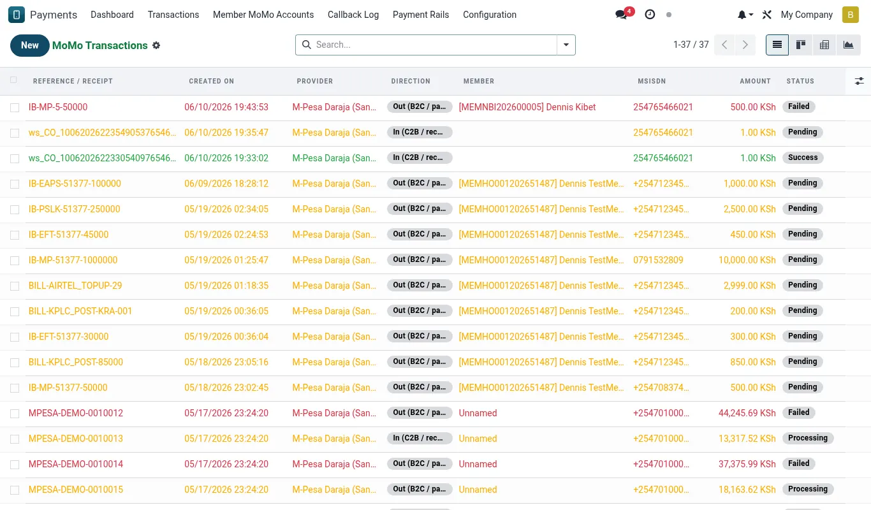Open Member MoMo Accounts menu
871x510 pixels.
tap(263, 15)
